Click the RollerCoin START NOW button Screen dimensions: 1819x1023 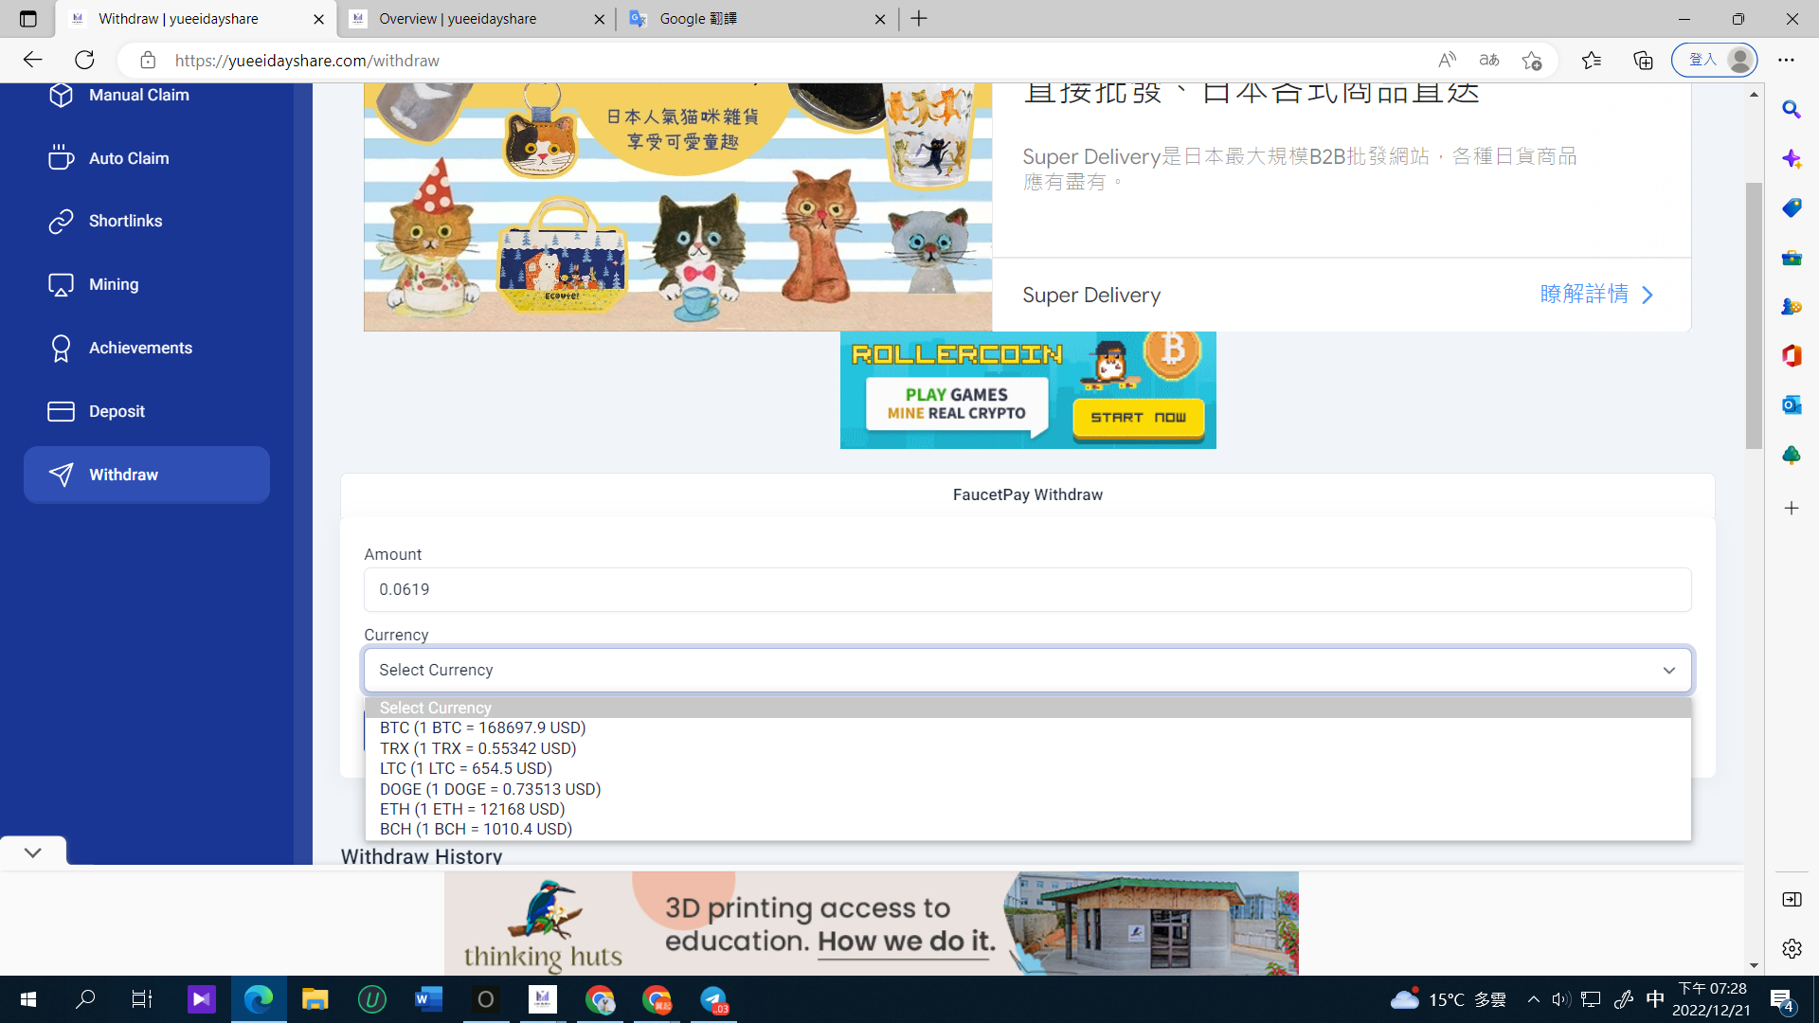point(1138,418)
